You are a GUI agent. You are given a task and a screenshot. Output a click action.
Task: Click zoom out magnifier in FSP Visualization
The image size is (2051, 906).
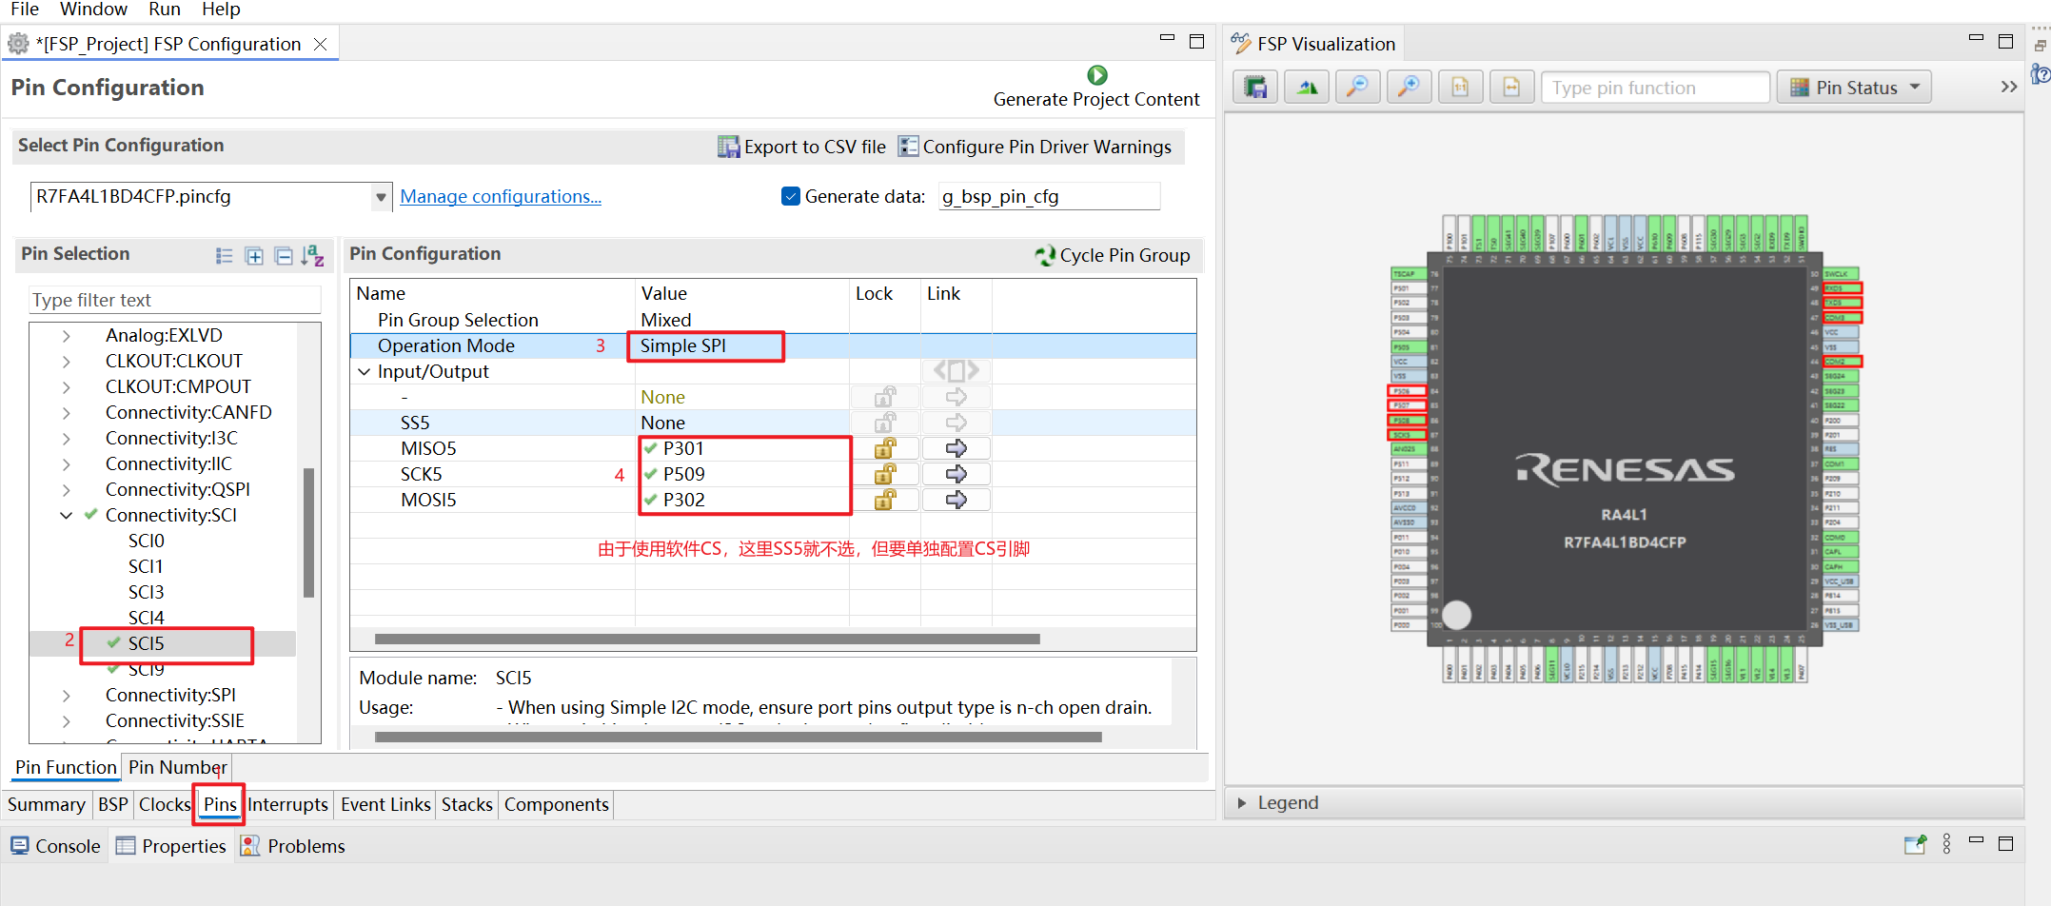pos(1358,88)
